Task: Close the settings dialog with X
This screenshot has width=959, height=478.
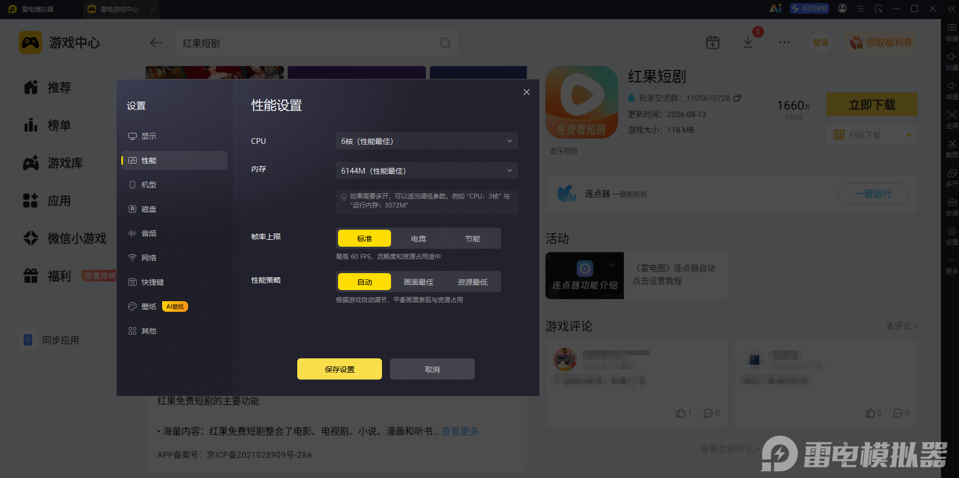Action: tap(527, 92)
